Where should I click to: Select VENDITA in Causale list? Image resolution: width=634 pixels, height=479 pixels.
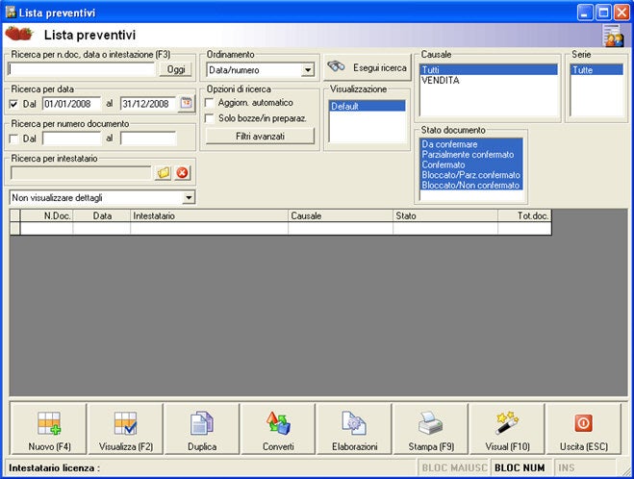click(489, 81)
